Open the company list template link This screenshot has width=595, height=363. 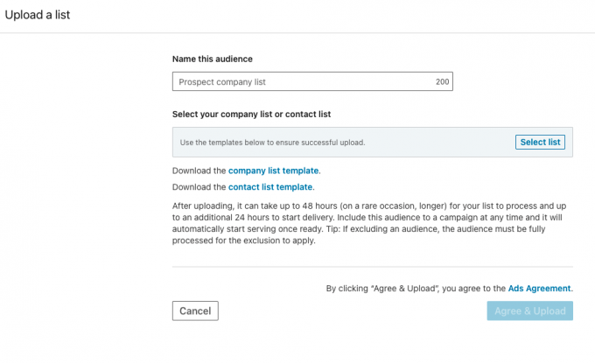click(274, 171)
